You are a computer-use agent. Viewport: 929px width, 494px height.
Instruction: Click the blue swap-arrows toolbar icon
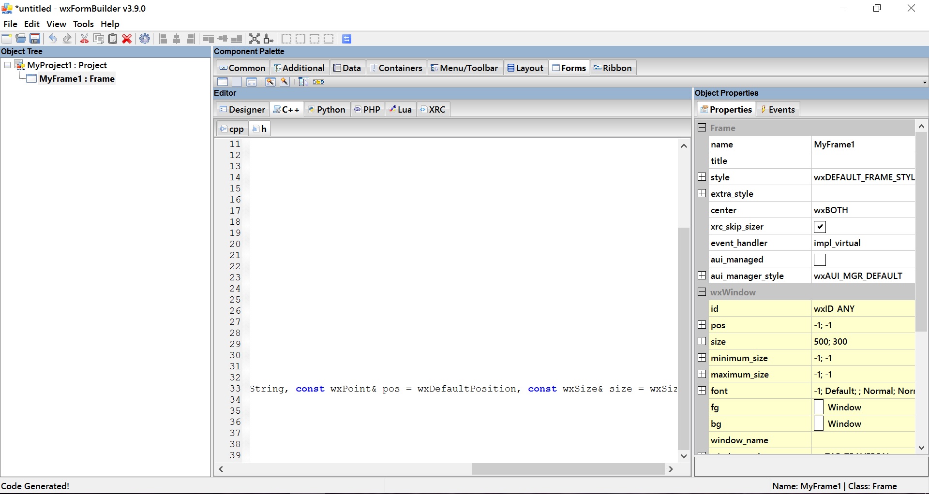[x=346, y=39]
